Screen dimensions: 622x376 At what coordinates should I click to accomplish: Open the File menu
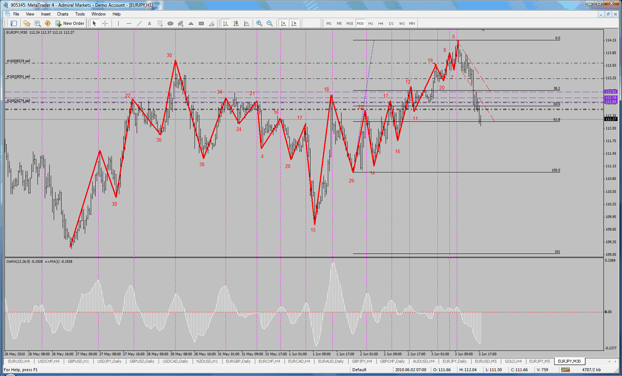(x=16, y=14)
